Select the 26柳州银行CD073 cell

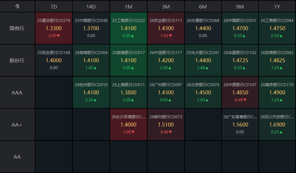tap(166, 124)
